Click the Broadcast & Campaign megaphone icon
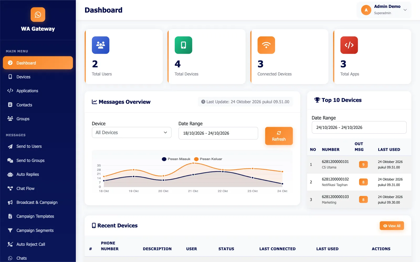 (10, 202)
